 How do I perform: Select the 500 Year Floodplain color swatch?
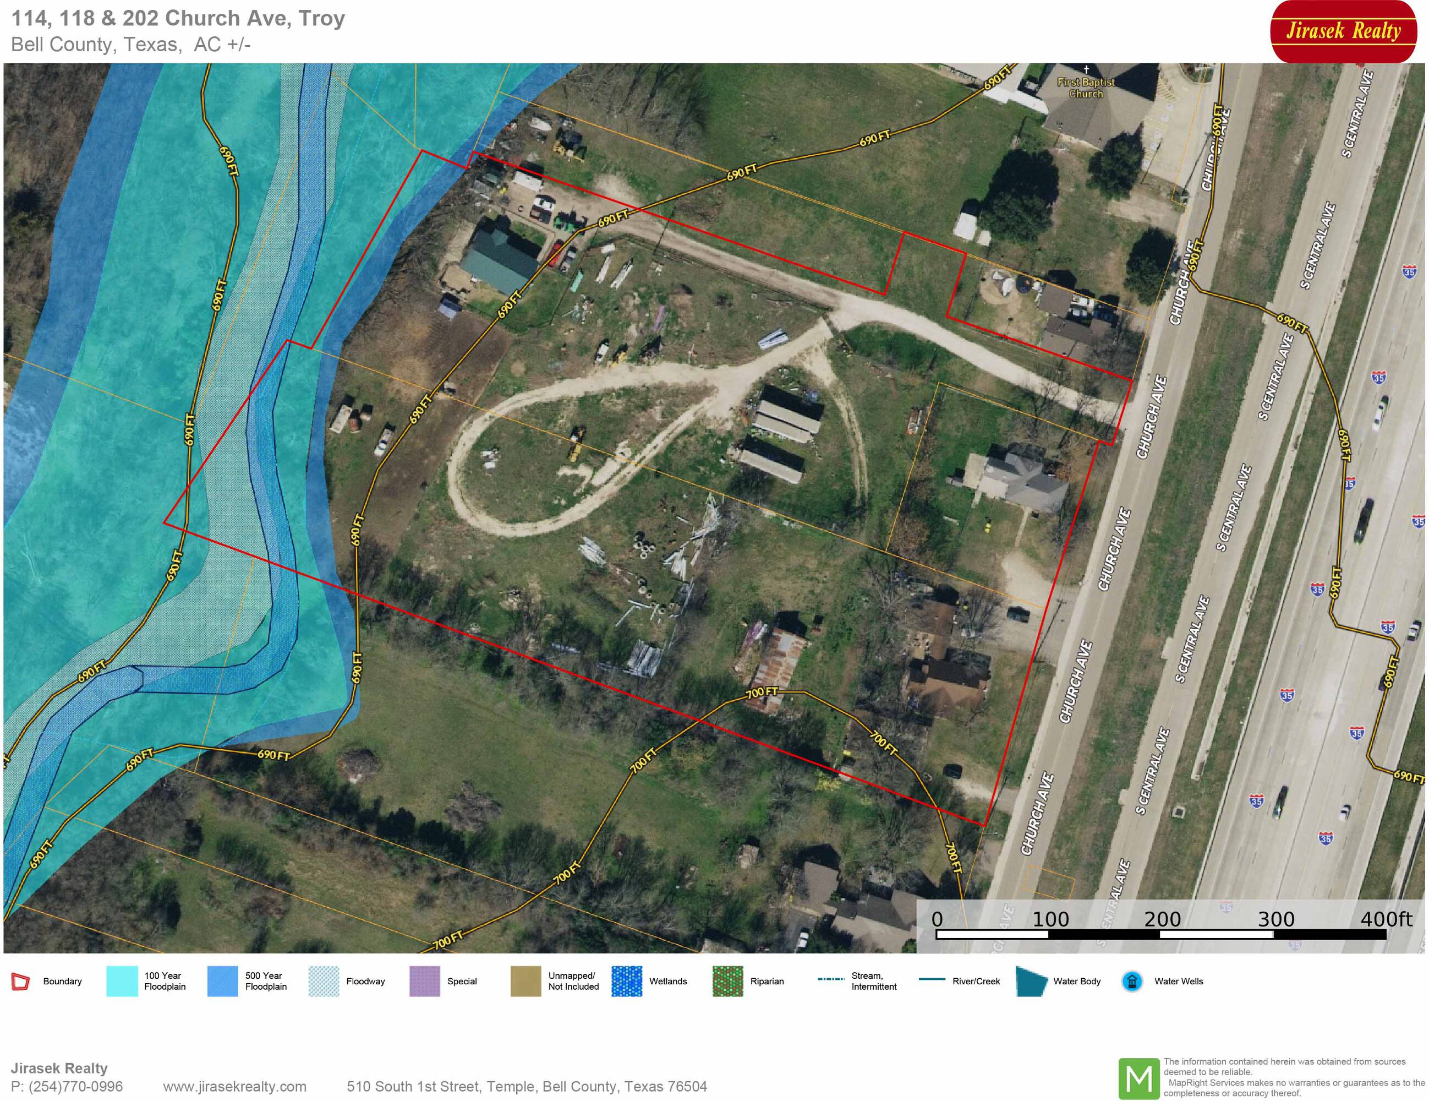coord(222,981)
